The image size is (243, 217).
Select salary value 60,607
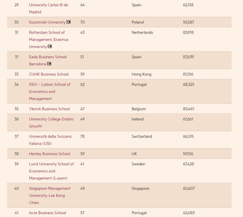point(189,189)
